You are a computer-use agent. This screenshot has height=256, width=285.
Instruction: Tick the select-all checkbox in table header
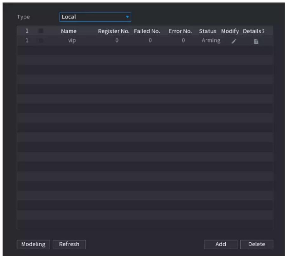tap(41, 31)
